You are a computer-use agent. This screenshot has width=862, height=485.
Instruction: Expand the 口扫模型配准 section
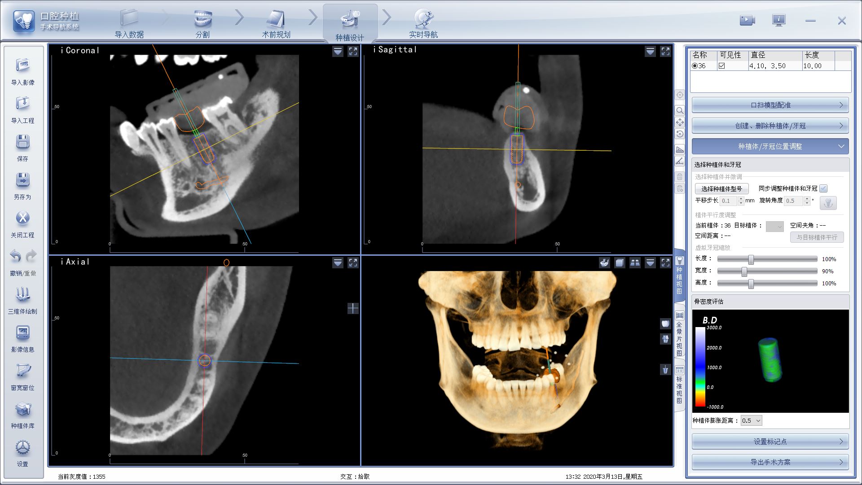(770, 105)
